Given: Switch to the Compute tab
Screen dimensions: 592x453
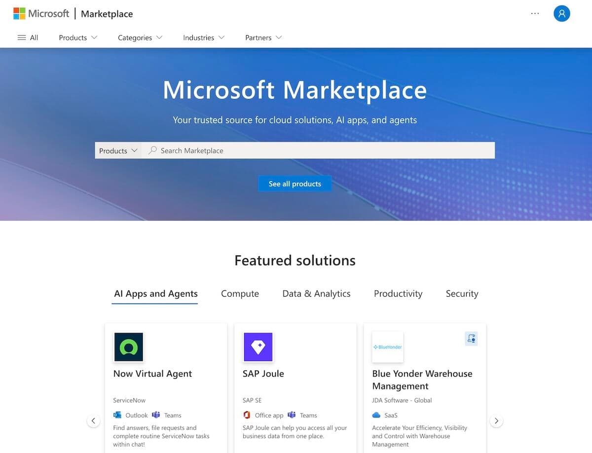Looking at the screenshot, I should click(240, 294).
